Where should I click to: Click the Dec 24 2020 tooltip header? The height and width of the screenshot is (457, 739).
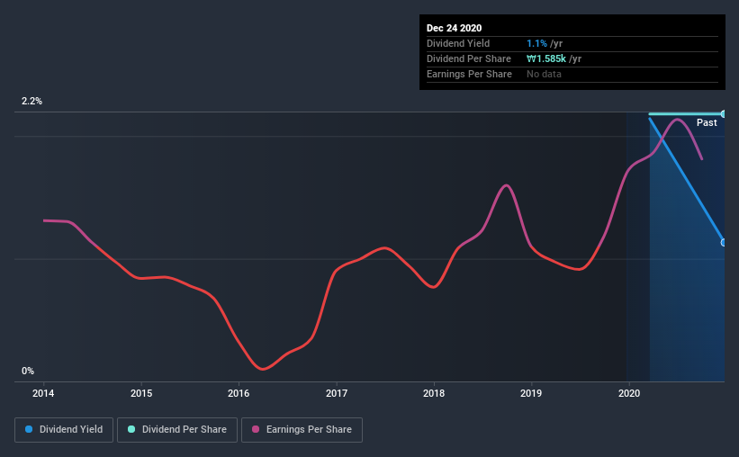[454, 28]
